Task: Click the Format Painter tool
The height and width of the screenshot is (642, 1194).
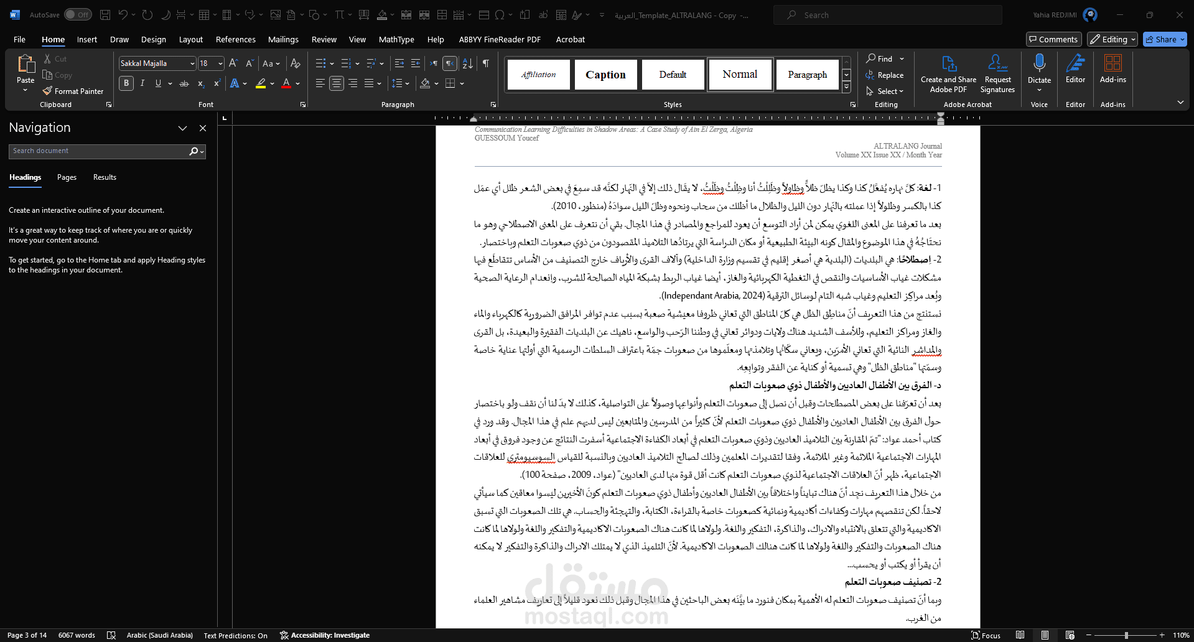Action: tap(73, 91)
